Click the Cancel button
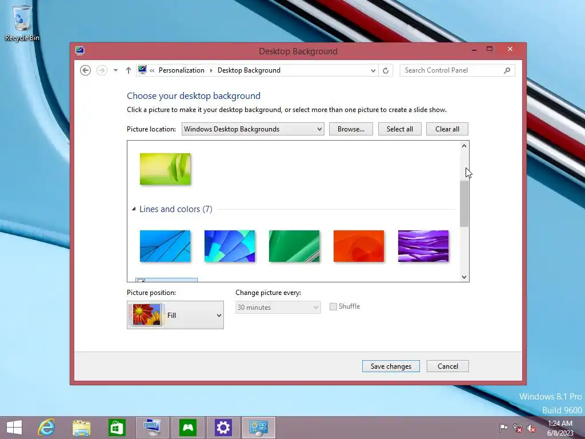 pos(448,366)
